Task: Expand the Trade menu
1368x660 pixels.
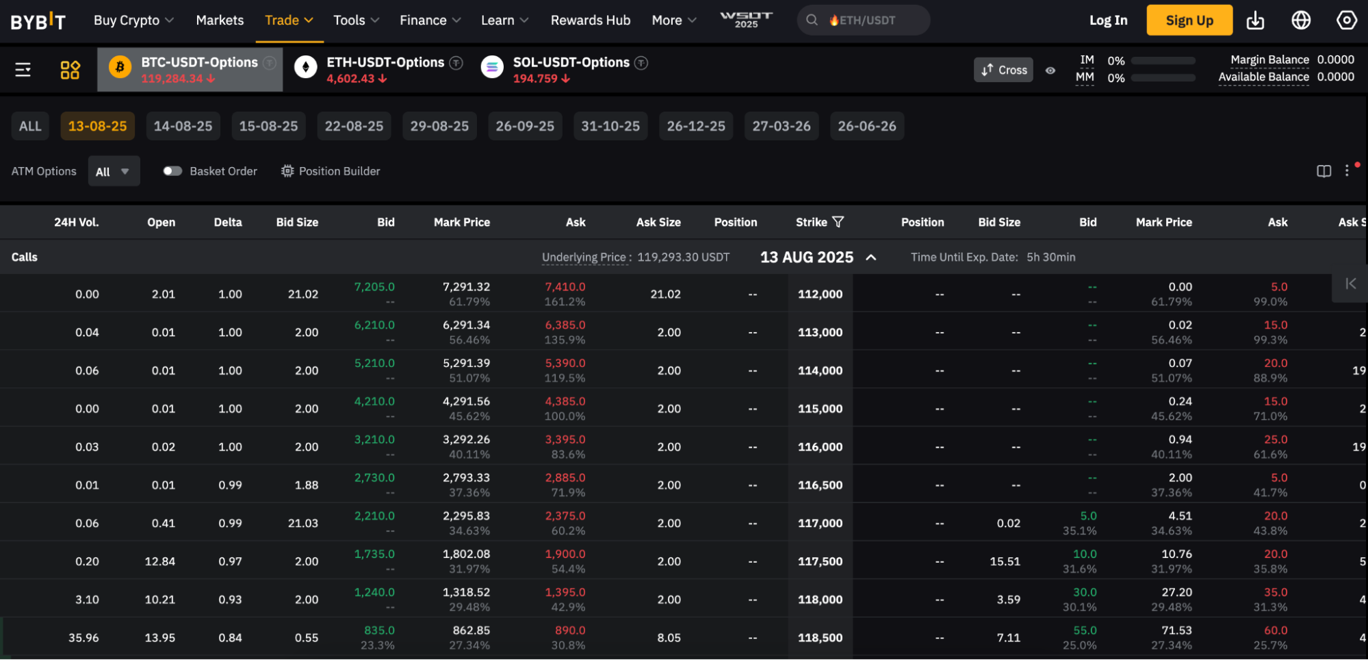Action: tap(288, 20)
